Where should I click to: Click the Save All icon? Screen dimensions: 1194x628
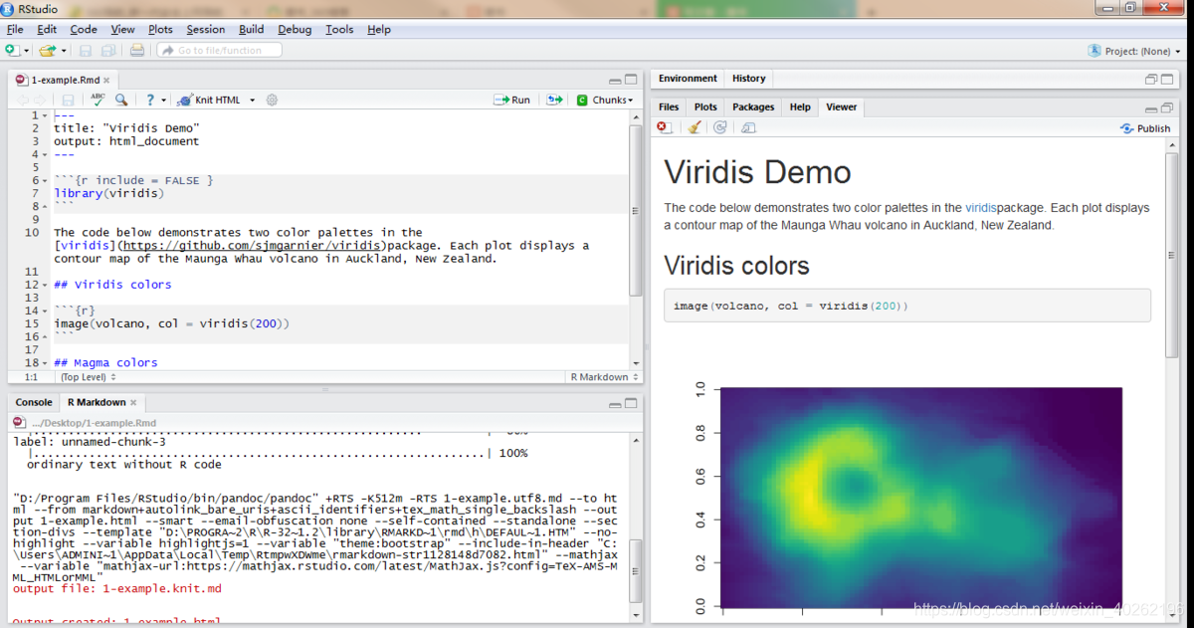107,50
